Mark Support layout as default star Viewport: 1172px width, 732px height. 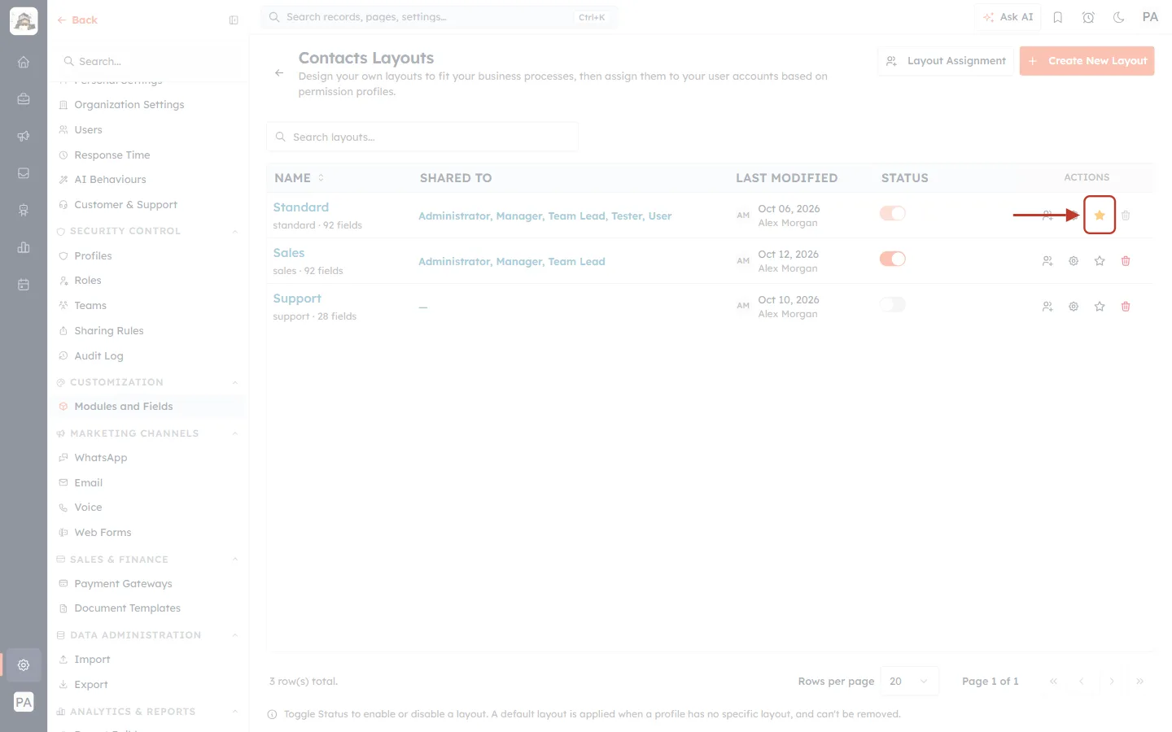pyautogui.click(x=1100, y=307)
